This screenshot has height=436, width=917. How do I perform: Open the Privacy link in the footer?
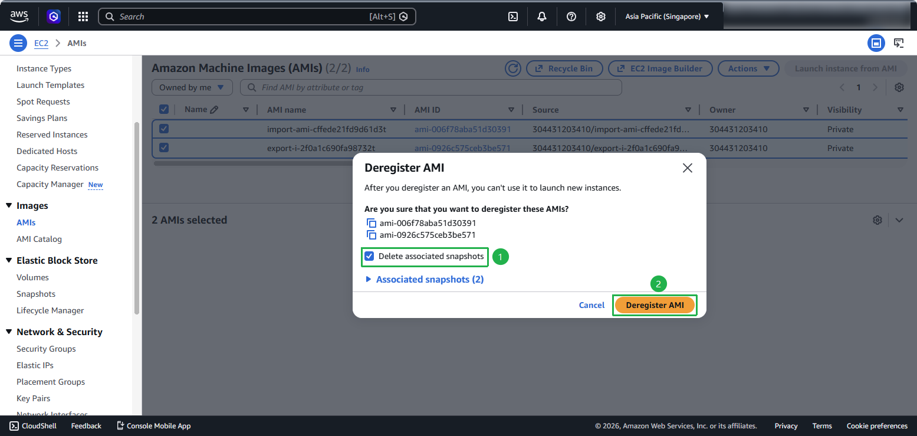pyautogui.click(x=786, y=426)
